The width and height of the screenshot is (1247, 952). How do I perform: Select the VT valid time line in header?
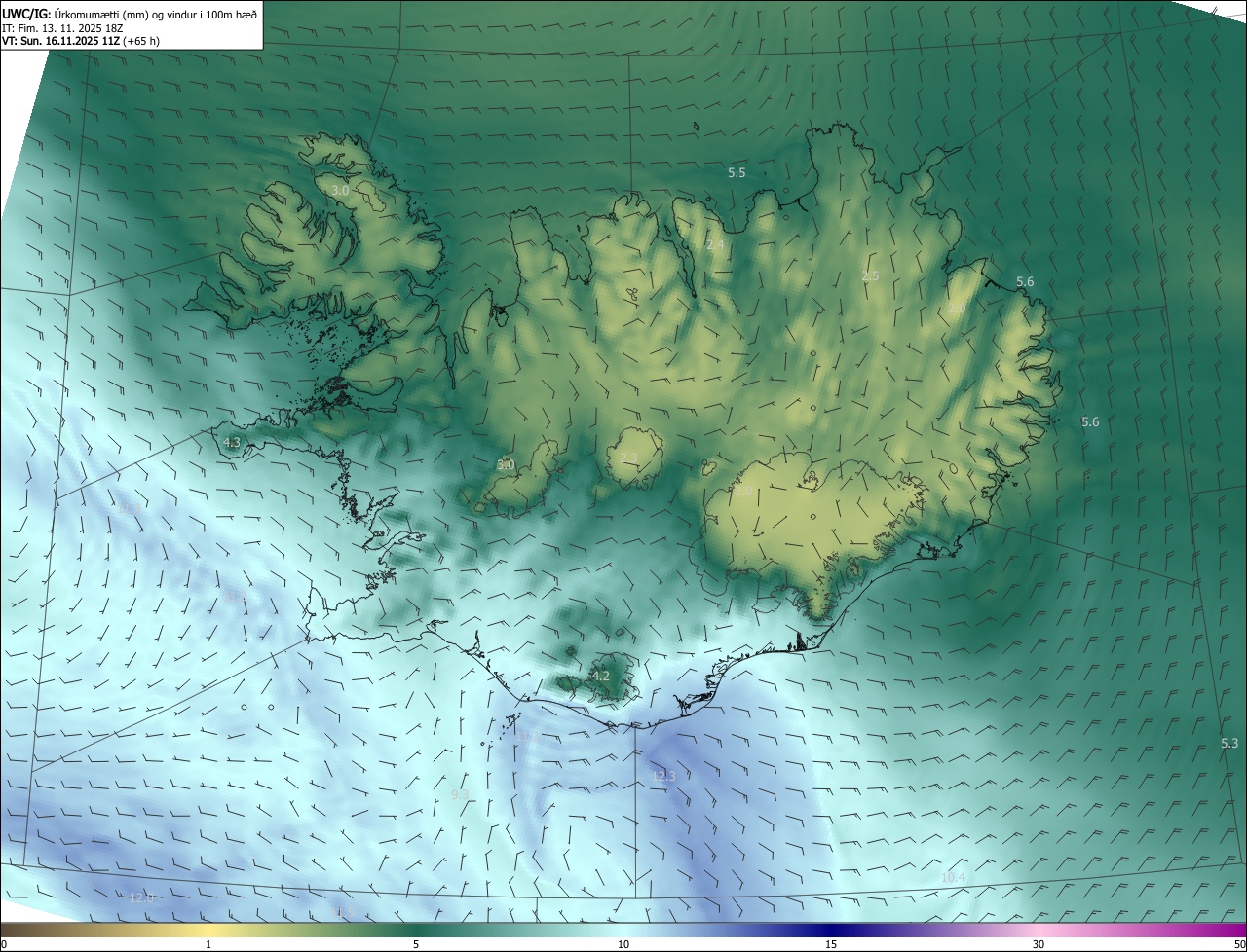(80, 41)
